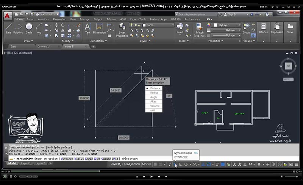Click the Scale tool icon
This screenshot has height=185, width=303.
[x=63, y=36]
